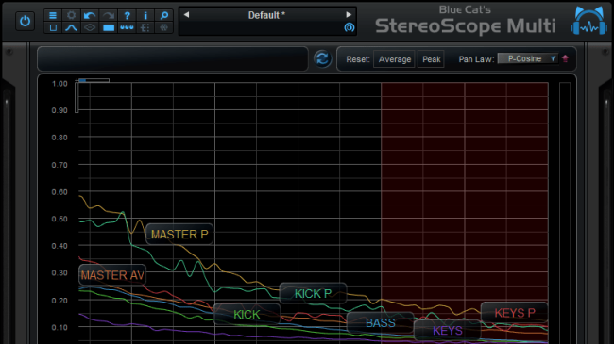Click the diamond layers icon
The width and height of the screenshot is (614, 344).
tap(90, 27)
